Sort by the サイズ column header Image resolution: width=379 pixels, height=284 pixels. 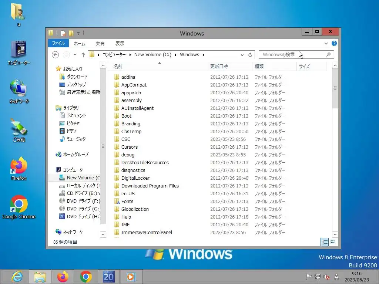click(311, 67)
